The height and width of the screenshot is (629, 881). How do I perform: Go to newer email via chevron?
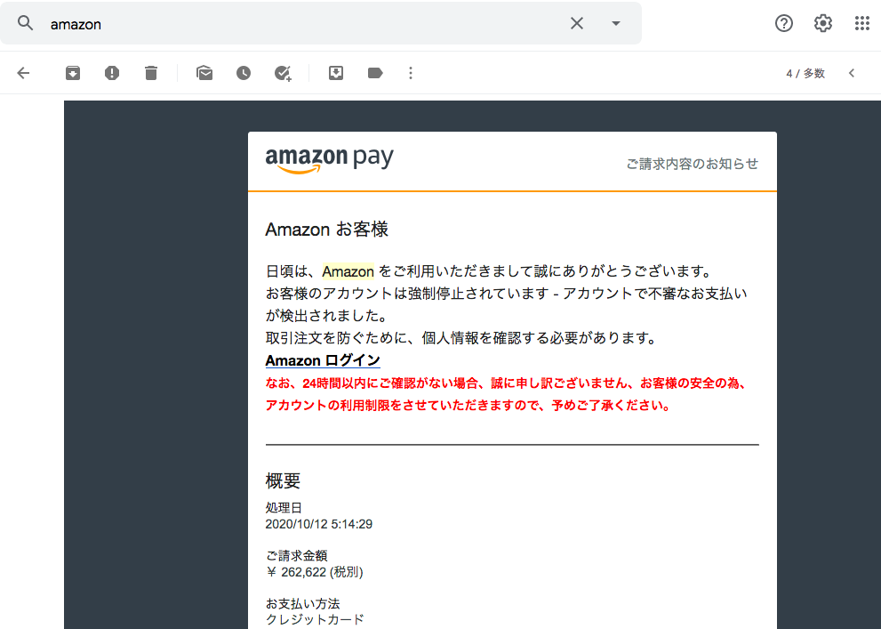point(852,73)
